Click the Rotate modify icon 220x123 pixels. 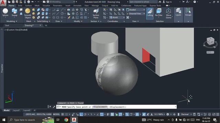[77, 14]
